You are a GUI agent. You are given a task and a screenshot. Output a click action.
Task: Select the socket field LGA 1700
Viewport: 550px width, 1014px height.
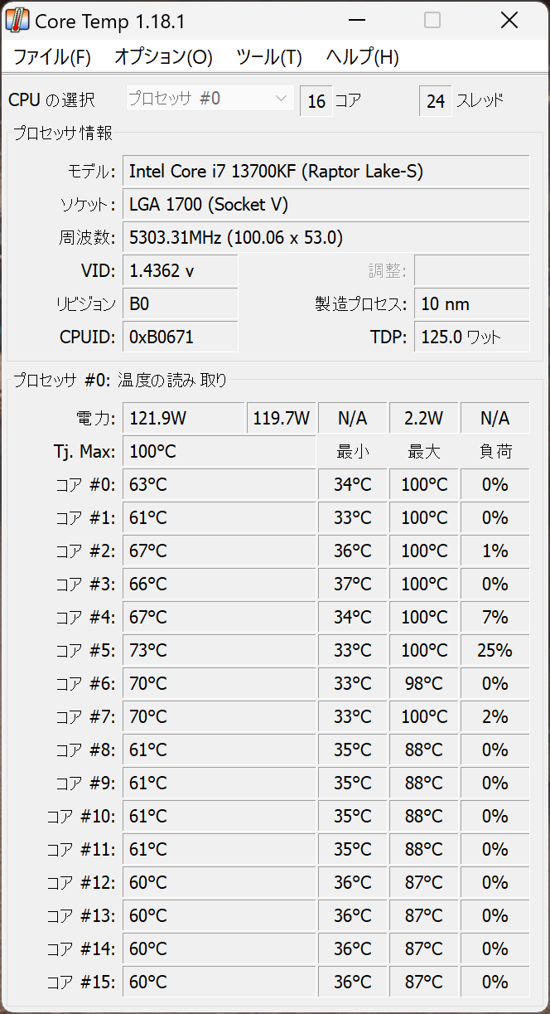(x=326, y=205)
